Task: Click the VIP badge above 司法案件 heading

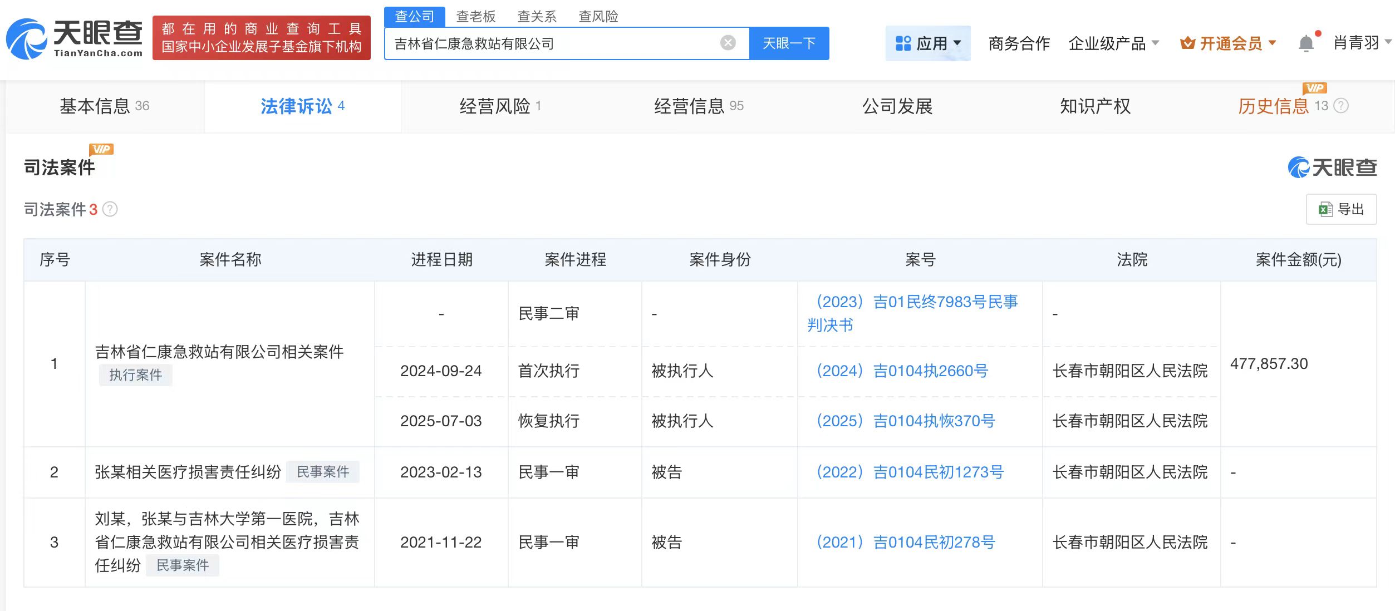Action: [x=101, y=149]
